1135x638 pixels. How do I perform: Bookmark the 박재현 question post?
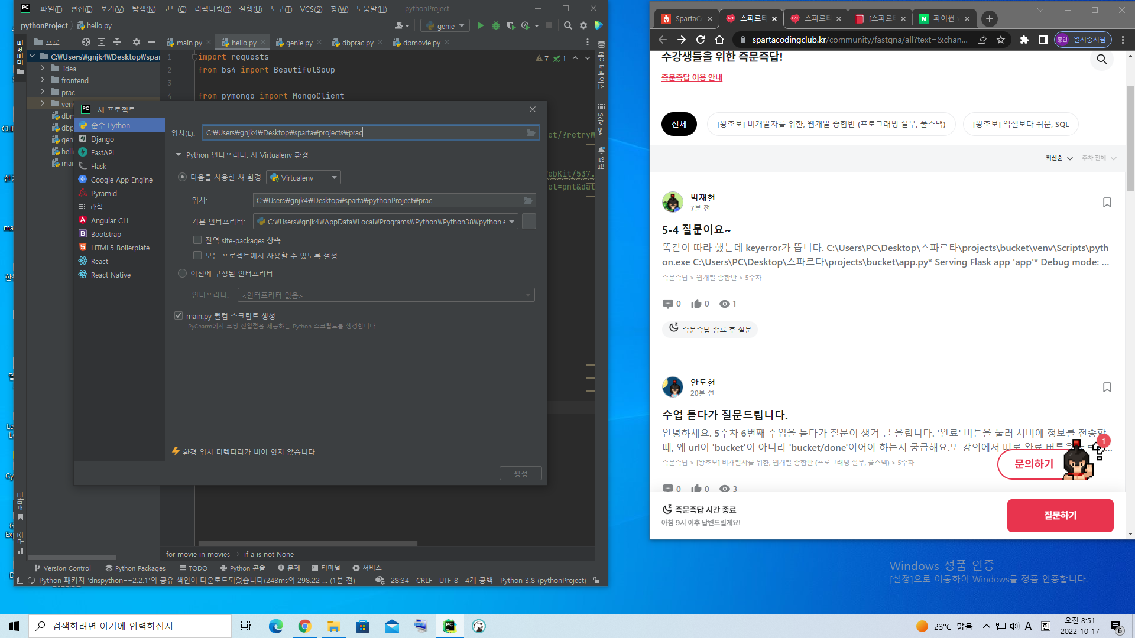(x=1107, y=203)
